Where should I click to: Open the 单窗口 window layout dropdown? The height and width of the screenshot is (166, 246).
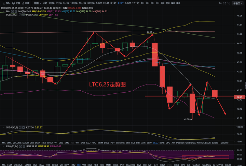237,3
